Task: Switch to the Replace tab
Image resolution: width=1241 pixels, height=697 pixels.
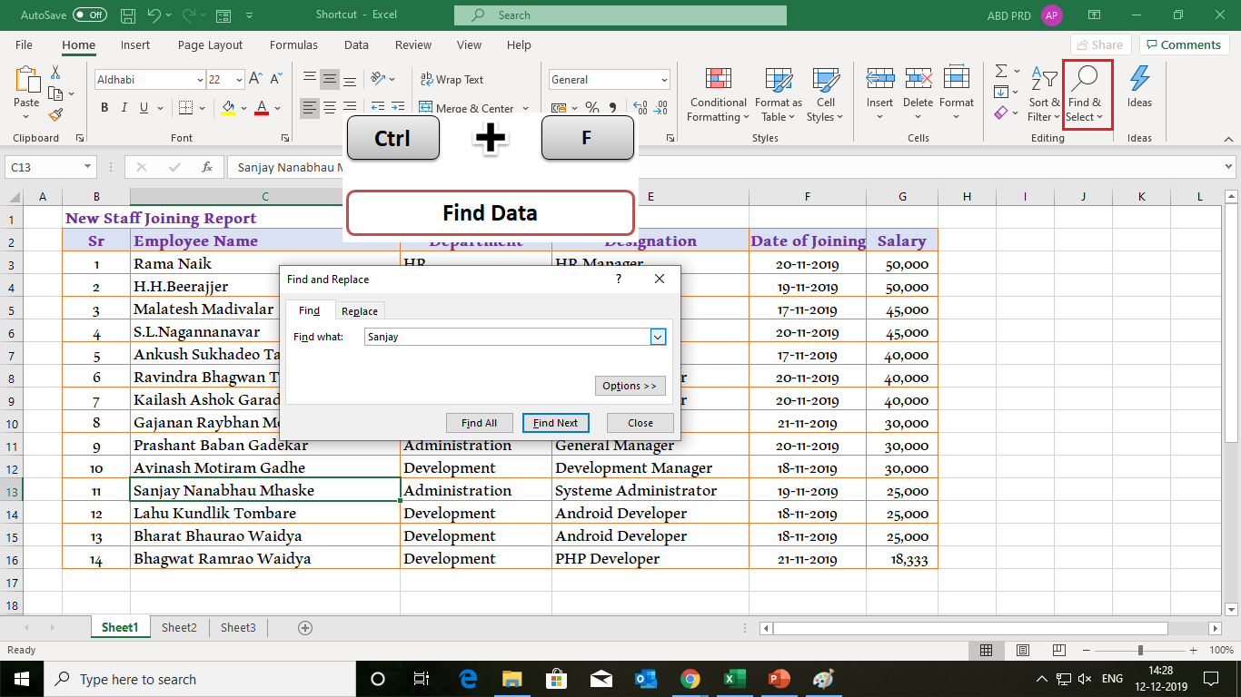Action: tap(359, 310)
